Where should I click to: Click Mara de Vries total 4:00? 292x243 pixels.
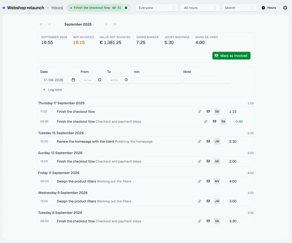[x=200, y=43]
